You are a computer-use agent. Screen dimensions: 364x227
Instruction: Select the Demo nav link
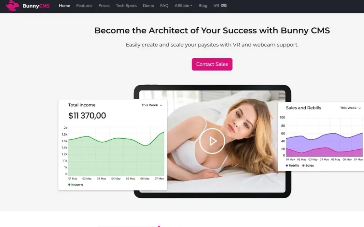[148, 6]
